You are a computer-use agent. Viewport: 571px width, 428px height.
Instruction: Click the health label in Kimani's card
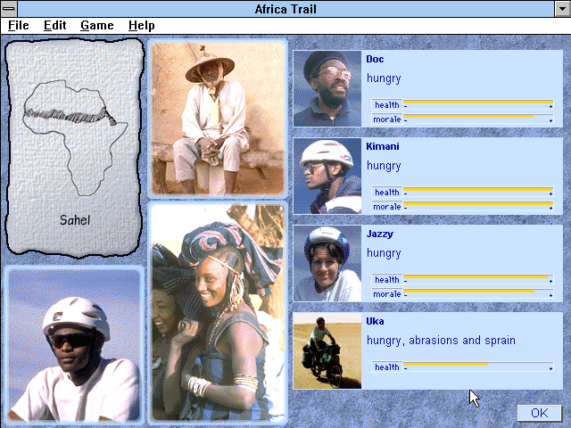tap(386, 193)
